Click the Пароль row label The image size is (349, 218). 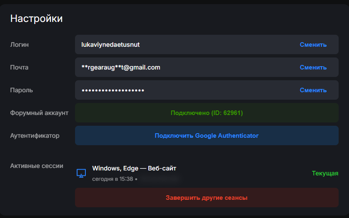point(21,90)
